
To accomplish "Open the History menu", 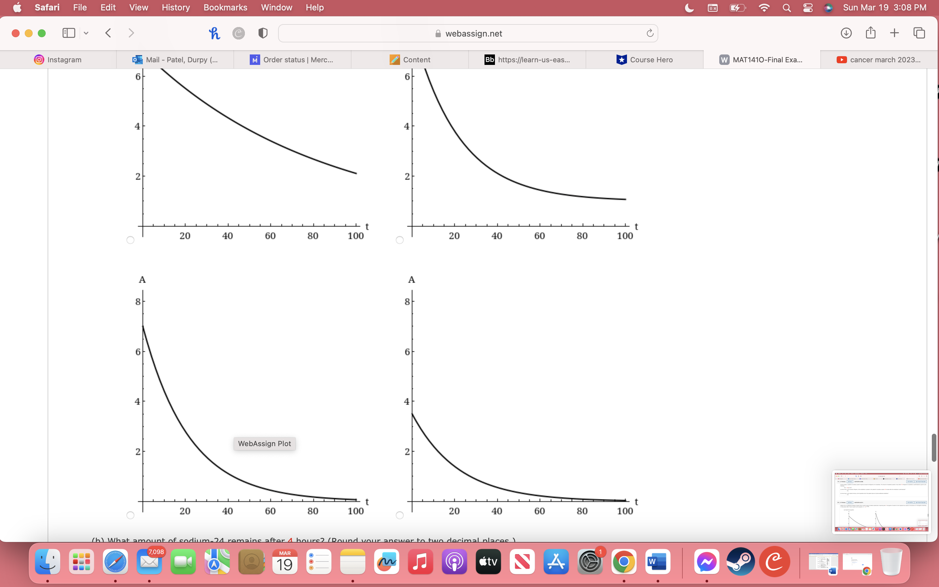I will [175, 8].
